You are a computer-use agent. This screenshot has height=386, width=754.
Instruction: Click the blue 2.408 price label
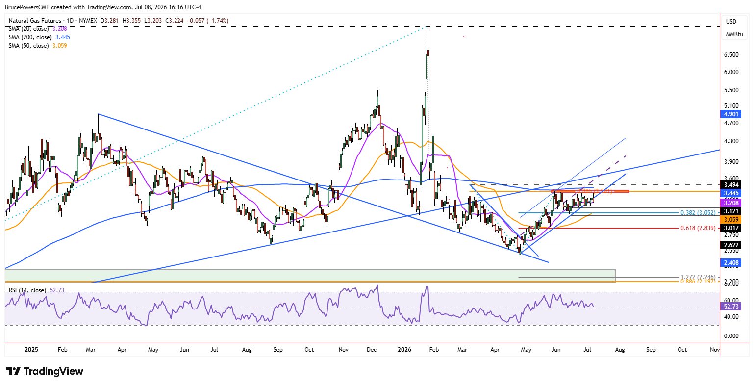pos(731,263)
